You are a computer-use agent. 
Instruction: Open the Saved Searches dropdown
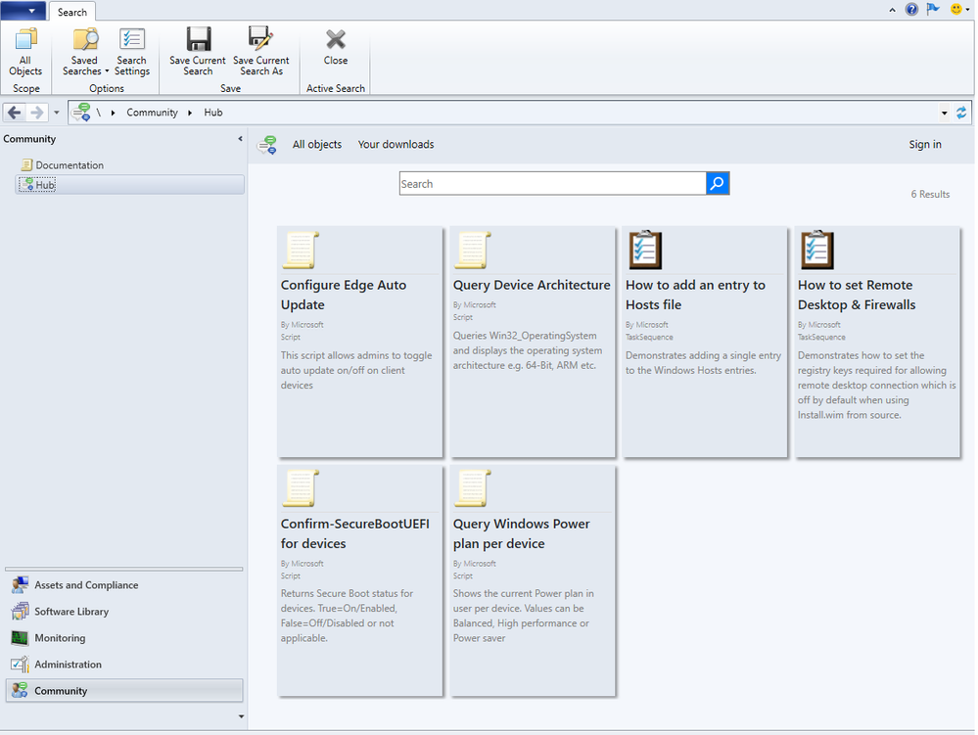click(85, 53)
